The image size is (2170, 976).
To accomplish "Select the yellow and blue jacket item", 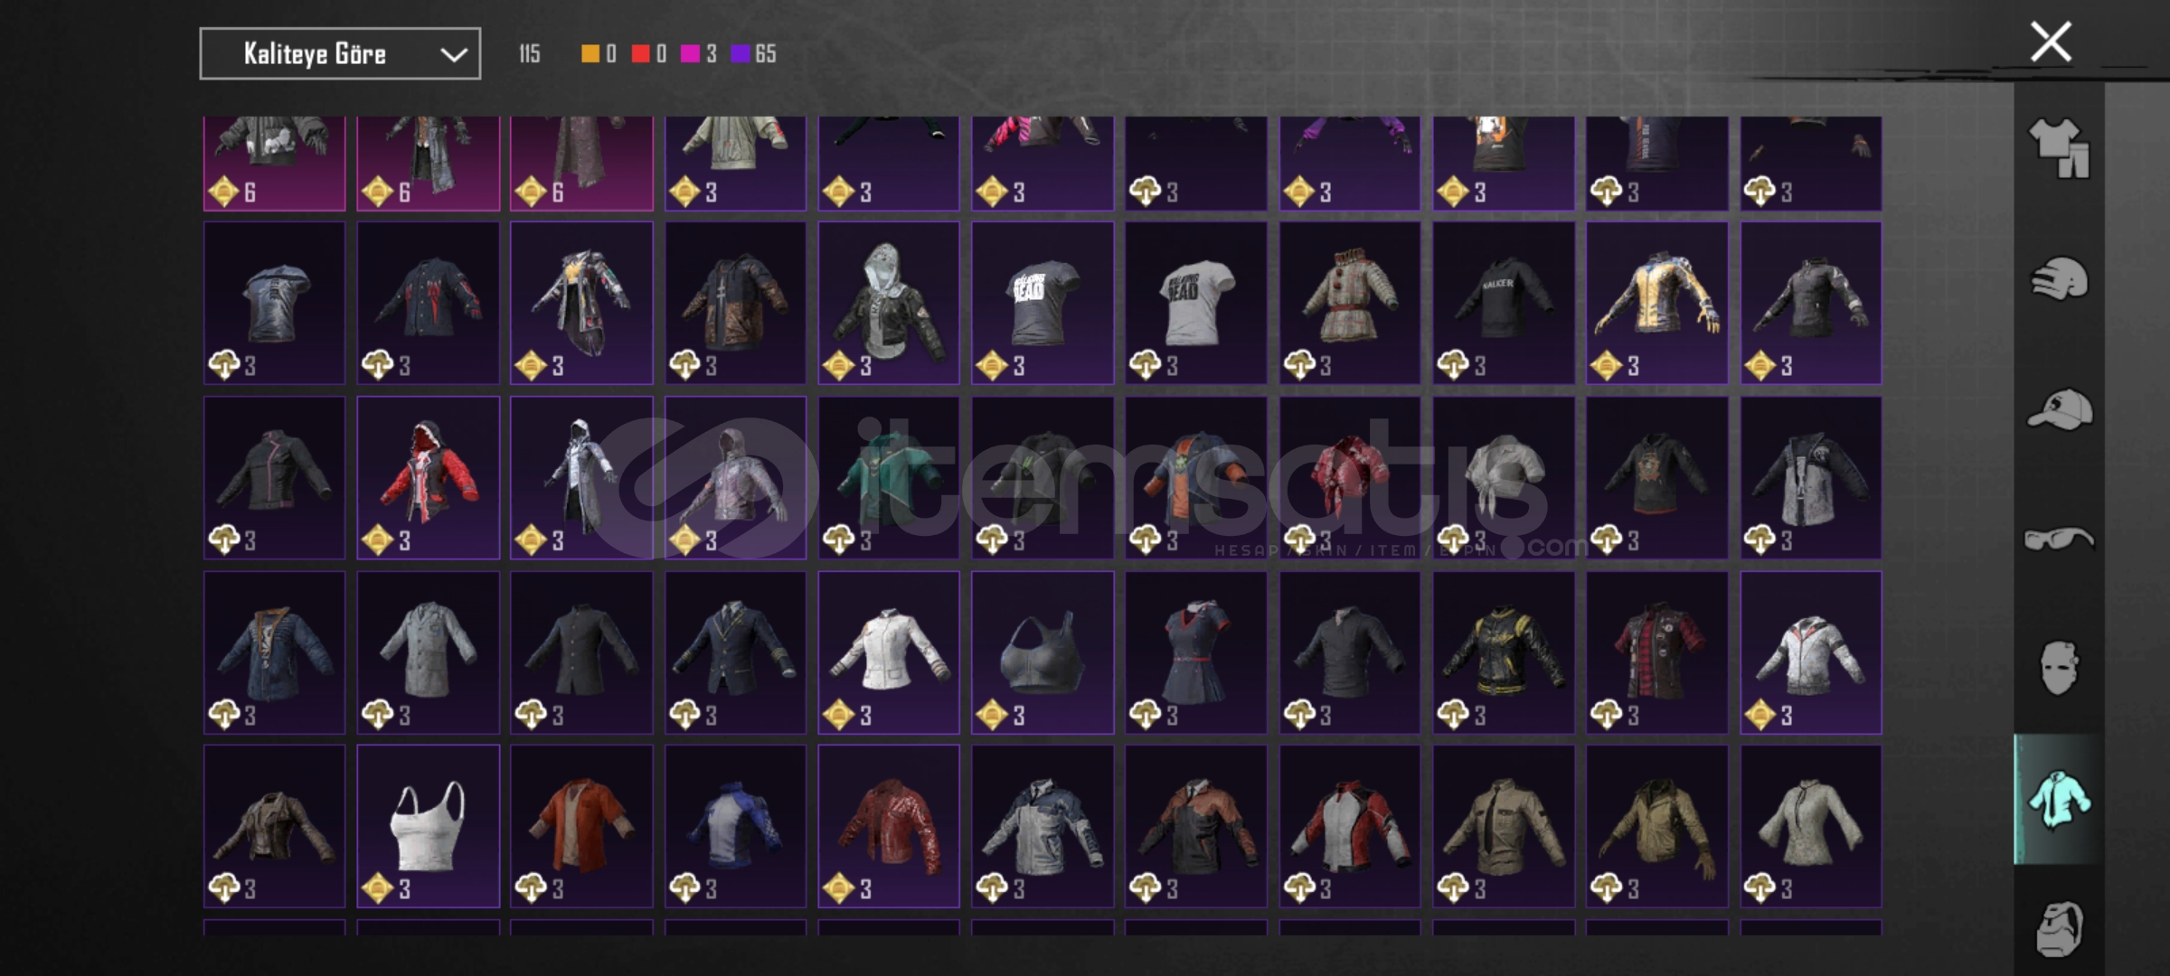I will click(1656, 303).
